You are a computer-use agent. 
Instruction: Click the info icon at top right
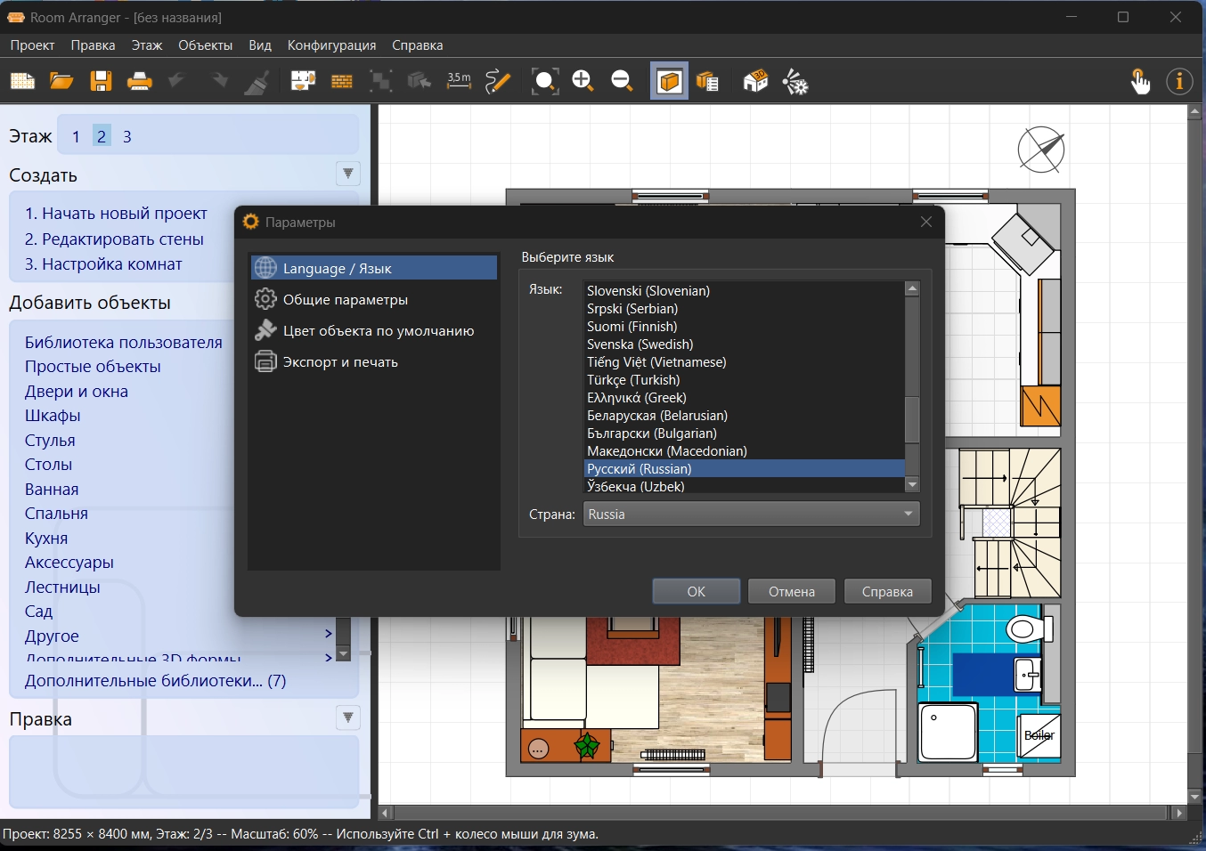(x=1179, y=82)
